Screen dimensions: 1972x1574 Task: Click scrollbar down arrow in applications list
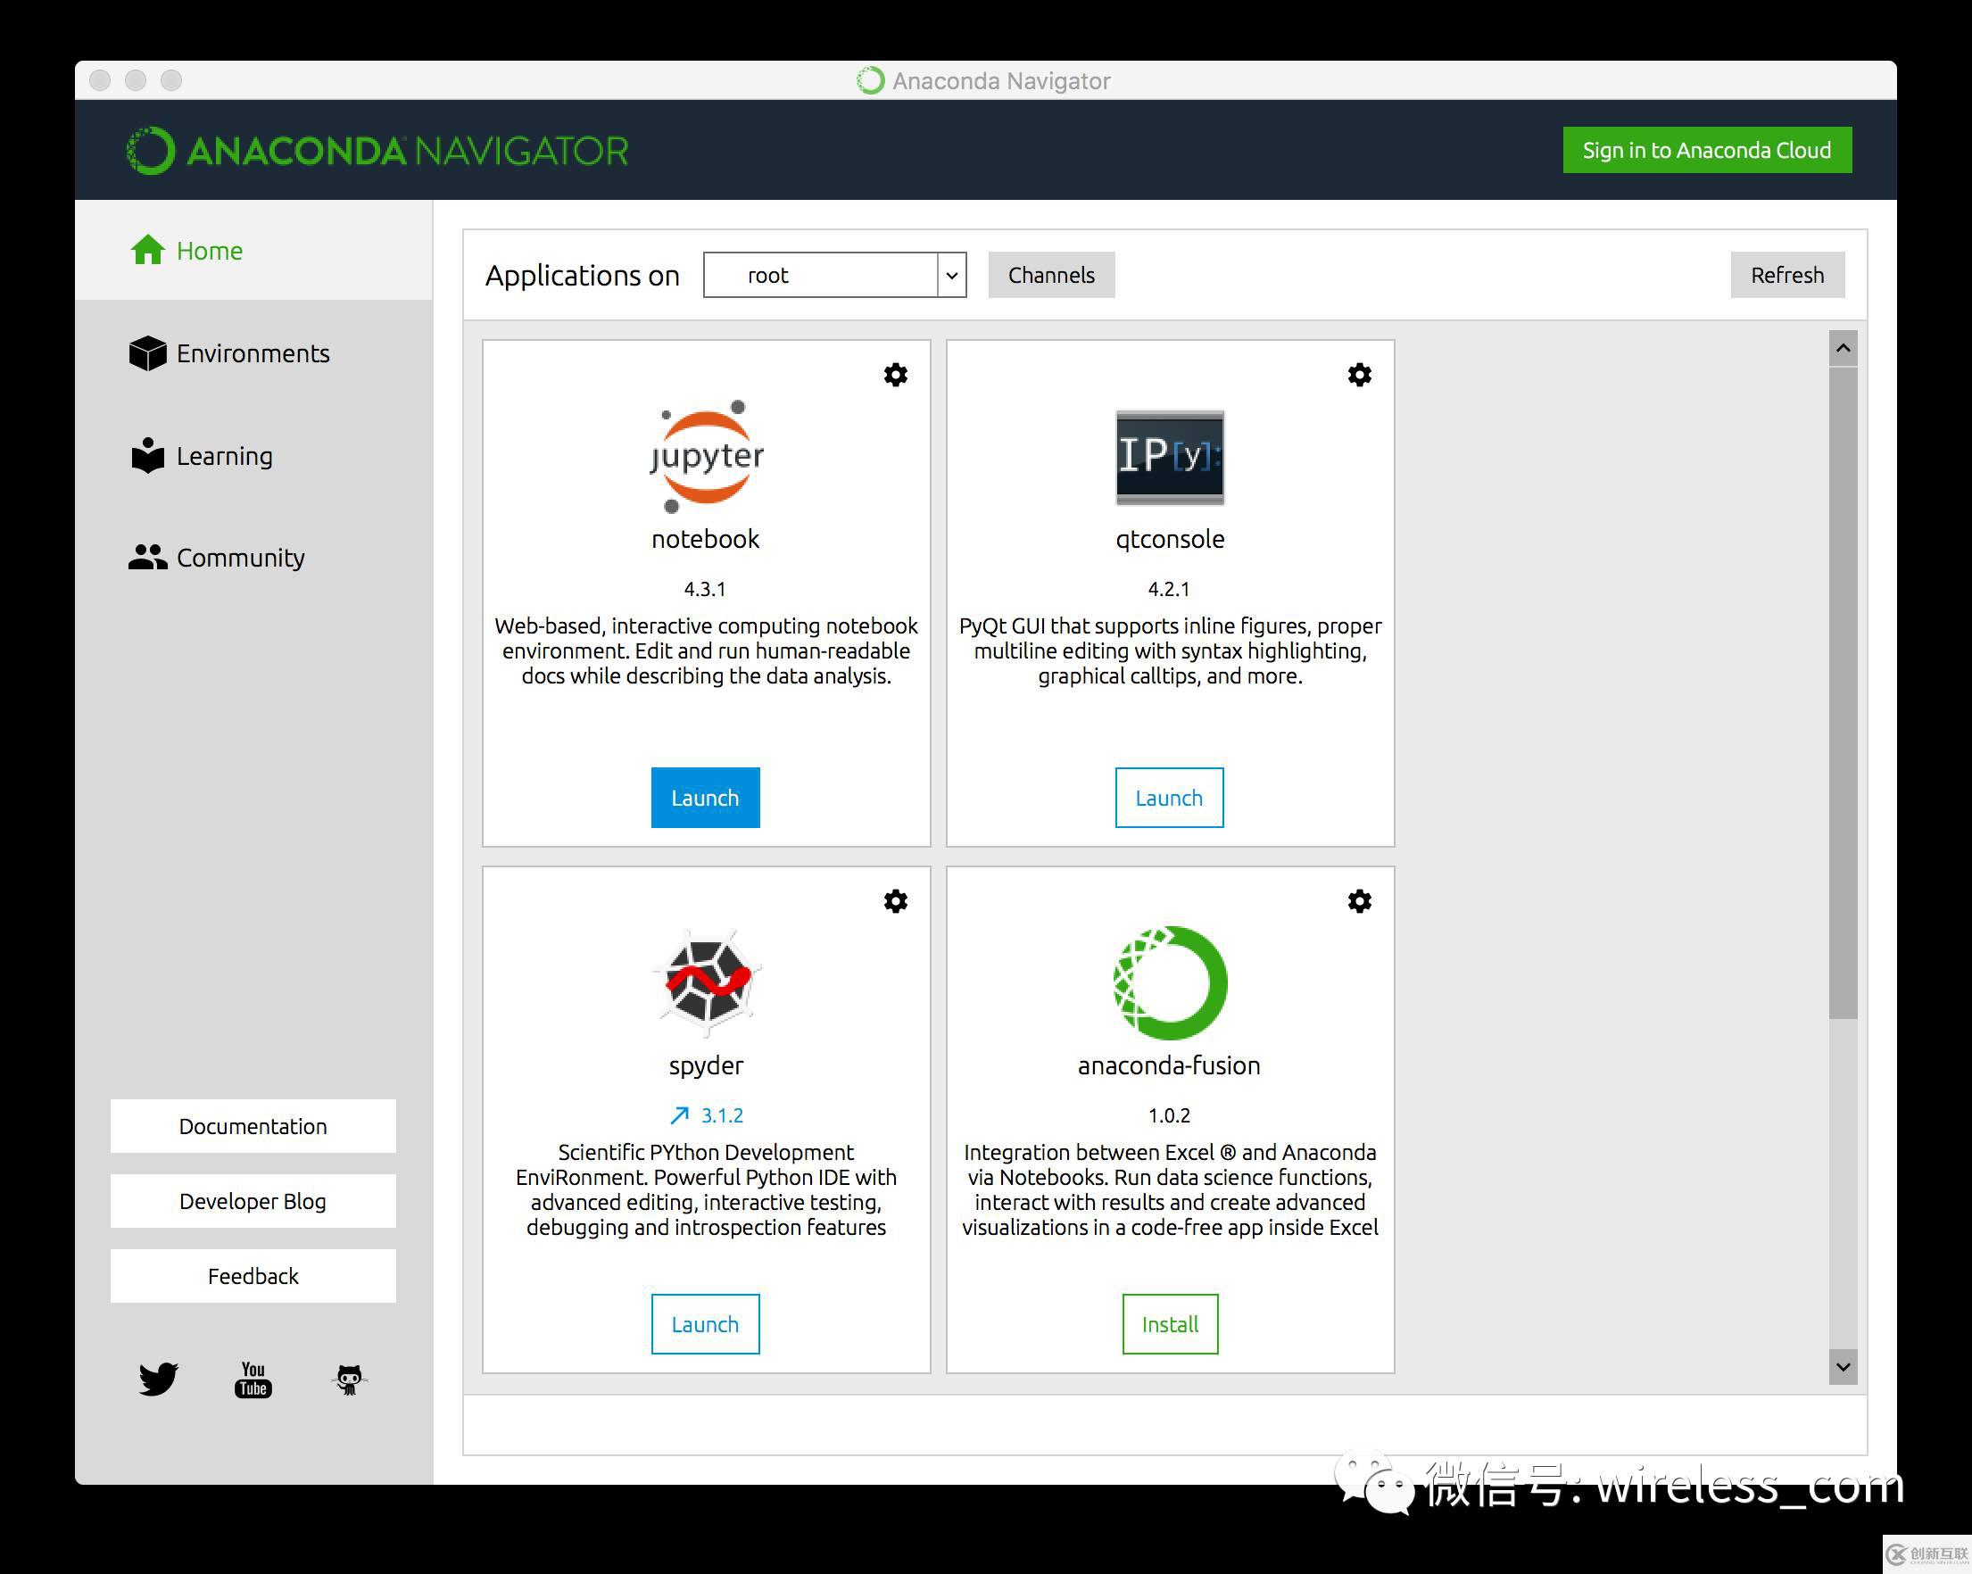click(1843, 1367)
